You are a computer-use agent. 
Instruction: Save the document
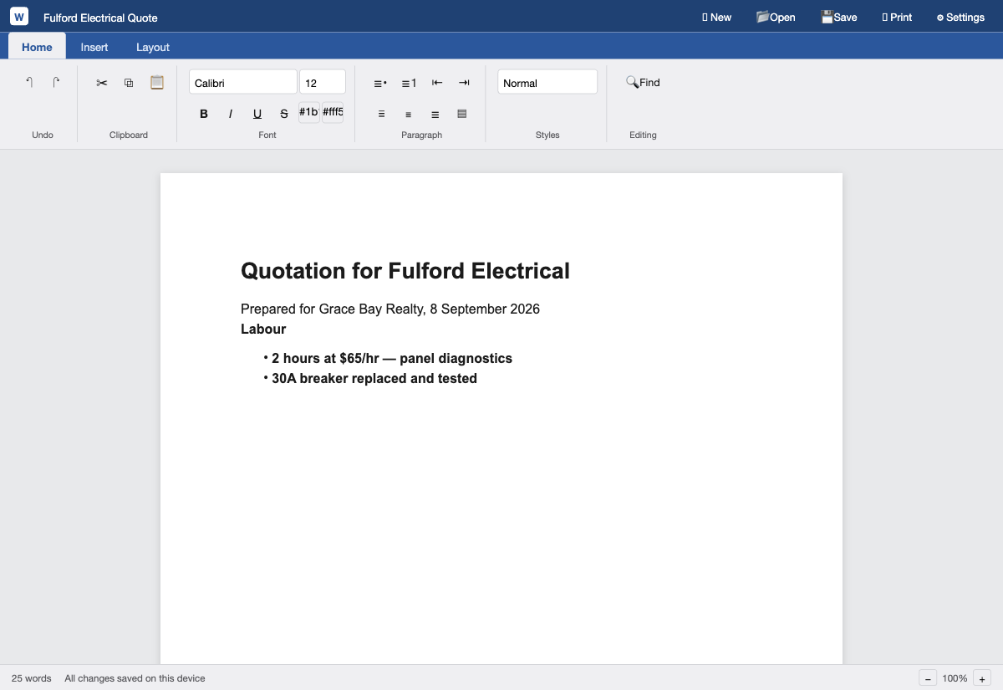(x=839, y=17)
